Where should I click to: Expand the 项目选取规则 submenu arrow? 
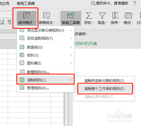pyautogui.click(x=71, y=38)
